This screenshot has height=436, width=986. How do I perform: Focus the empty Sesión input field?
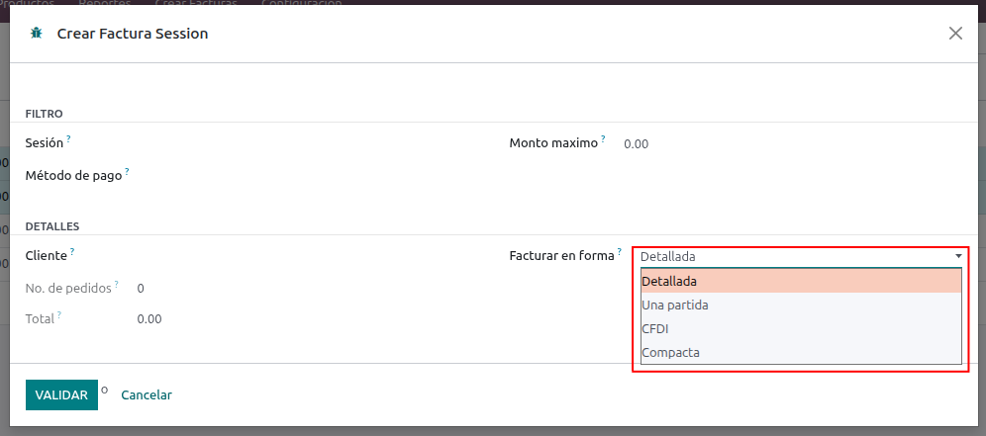(x=297, y=143)
